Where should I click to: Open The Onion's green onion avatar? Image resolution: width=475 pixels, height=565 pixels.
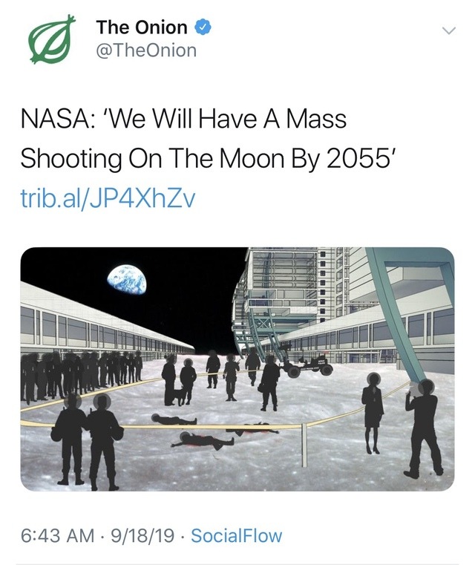(51, 39)
